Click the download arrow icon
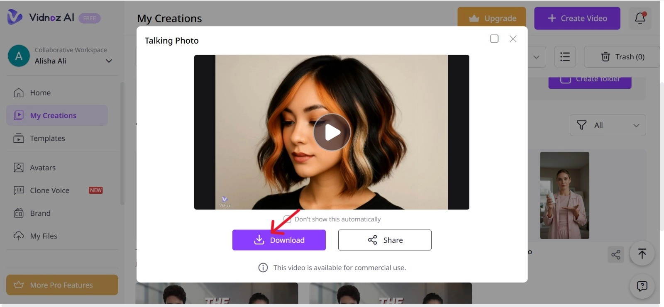Viewport: 664px width, 307px height. [259, 240]
